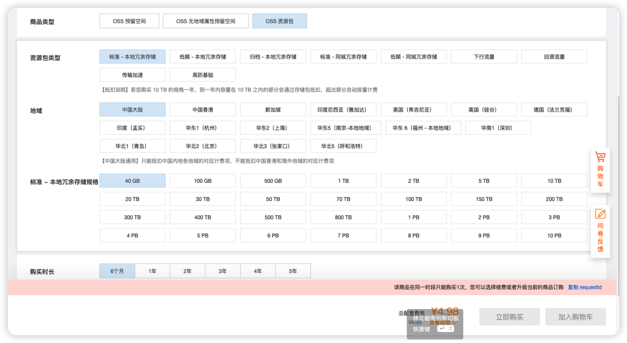Image resolution: width=627 pixels, height=343 pixels.
Task: Click the 复制 requestId link
Action: click(x=585, y=287)
